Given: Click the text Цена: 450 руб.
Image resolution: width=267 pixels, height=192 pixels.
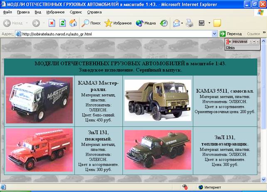Looking at the screenshot, I should coord(98,120).
